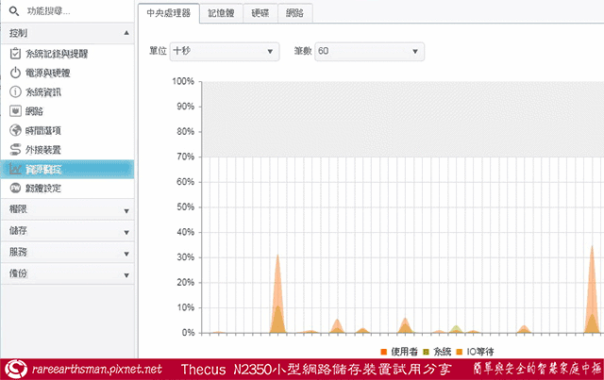The height and width of the screenshot is (380, 604).
Task: Open 系統記錄與提醒 via its clipboard icon
Action: pyautogui.click(x=15, y=53)
